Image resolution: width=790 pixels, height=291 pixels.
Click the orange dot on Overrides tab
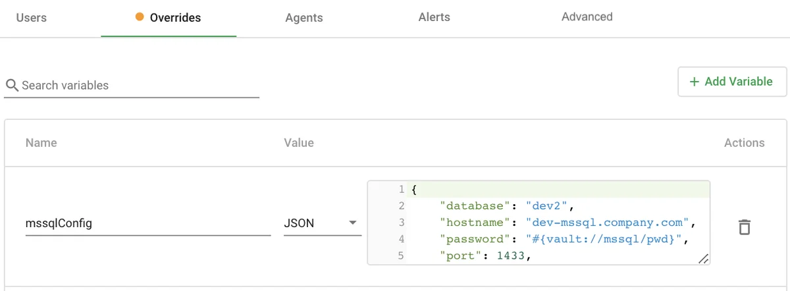[x=140, y=18]
